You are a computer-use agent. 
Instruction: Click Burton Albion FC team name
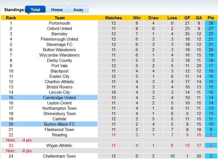click(60, 124)
